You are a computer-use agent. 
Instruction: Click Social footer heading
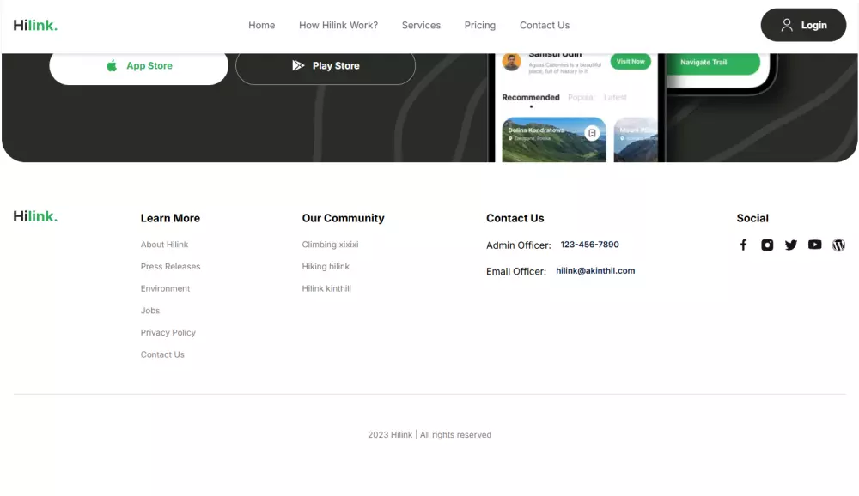coord(752,218)
